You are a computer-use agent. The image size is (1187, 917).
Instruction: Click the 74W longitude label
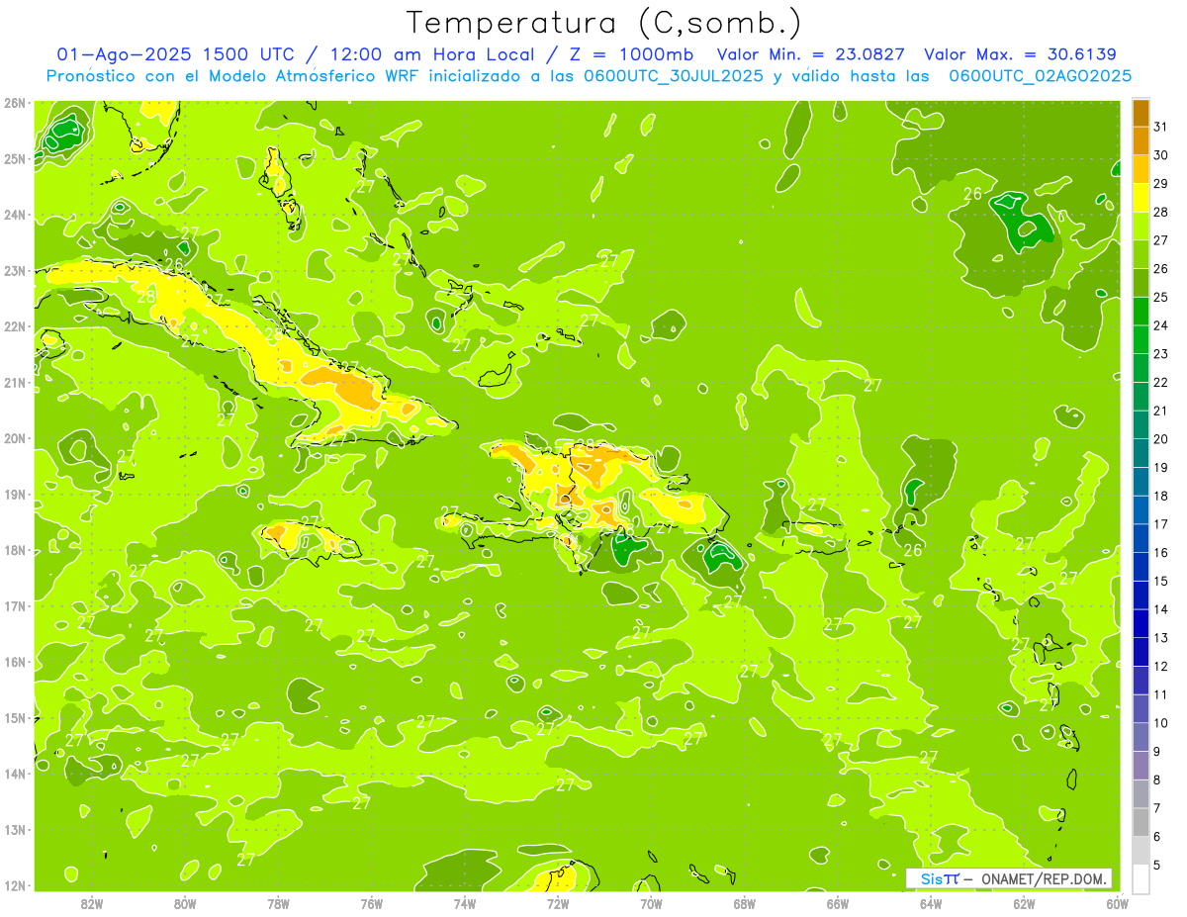coord(465,903)
